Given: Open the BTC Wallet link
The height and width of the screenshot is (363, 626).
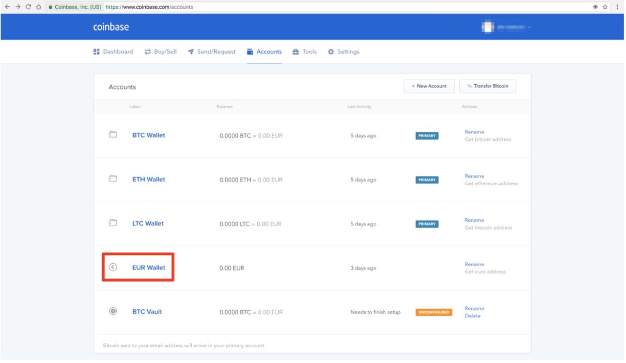Looking at the screenshot, I should point(149,135).
